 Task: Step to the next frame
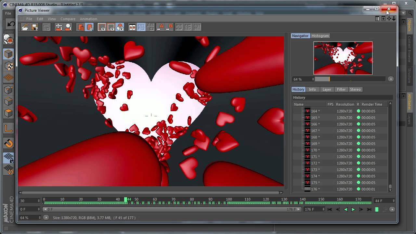point(361,210)
